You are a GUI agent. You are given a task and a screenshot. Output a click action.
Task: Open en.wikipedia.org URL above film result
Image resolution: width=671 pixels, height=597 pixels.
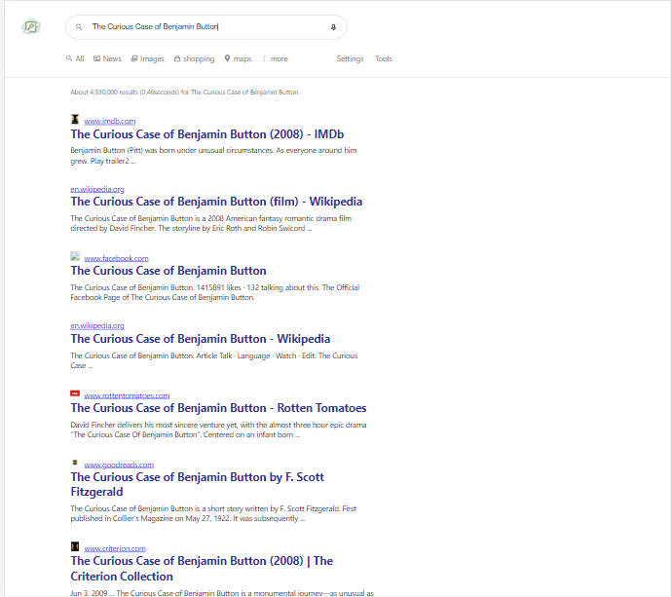point(97,189)
